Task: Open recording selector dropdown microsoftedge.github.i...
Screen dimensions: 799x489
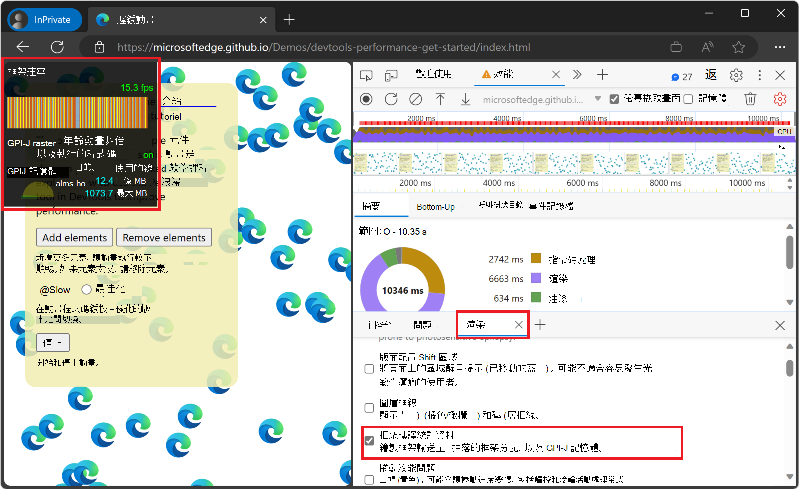Action: 541,99
